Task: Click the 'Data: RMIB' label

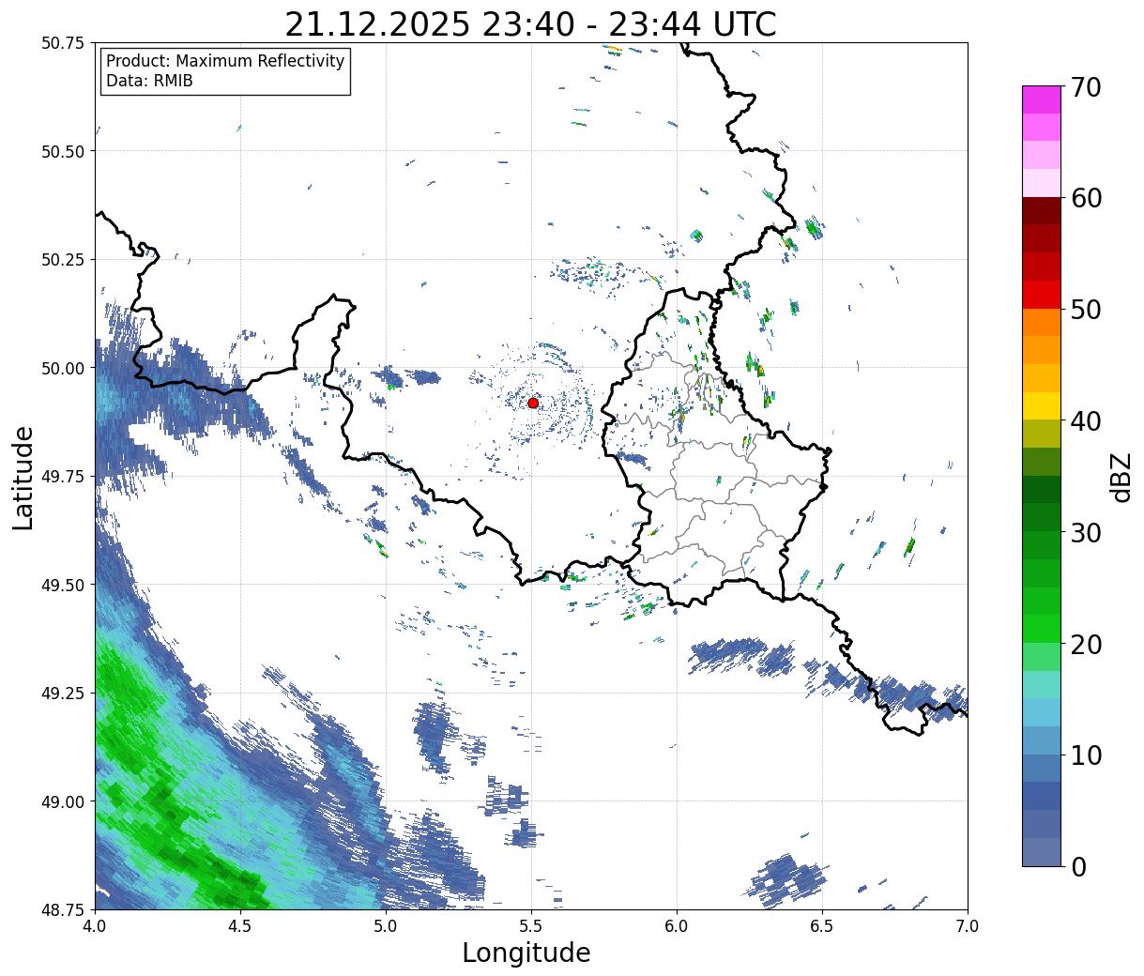Action: click(149, 82)
